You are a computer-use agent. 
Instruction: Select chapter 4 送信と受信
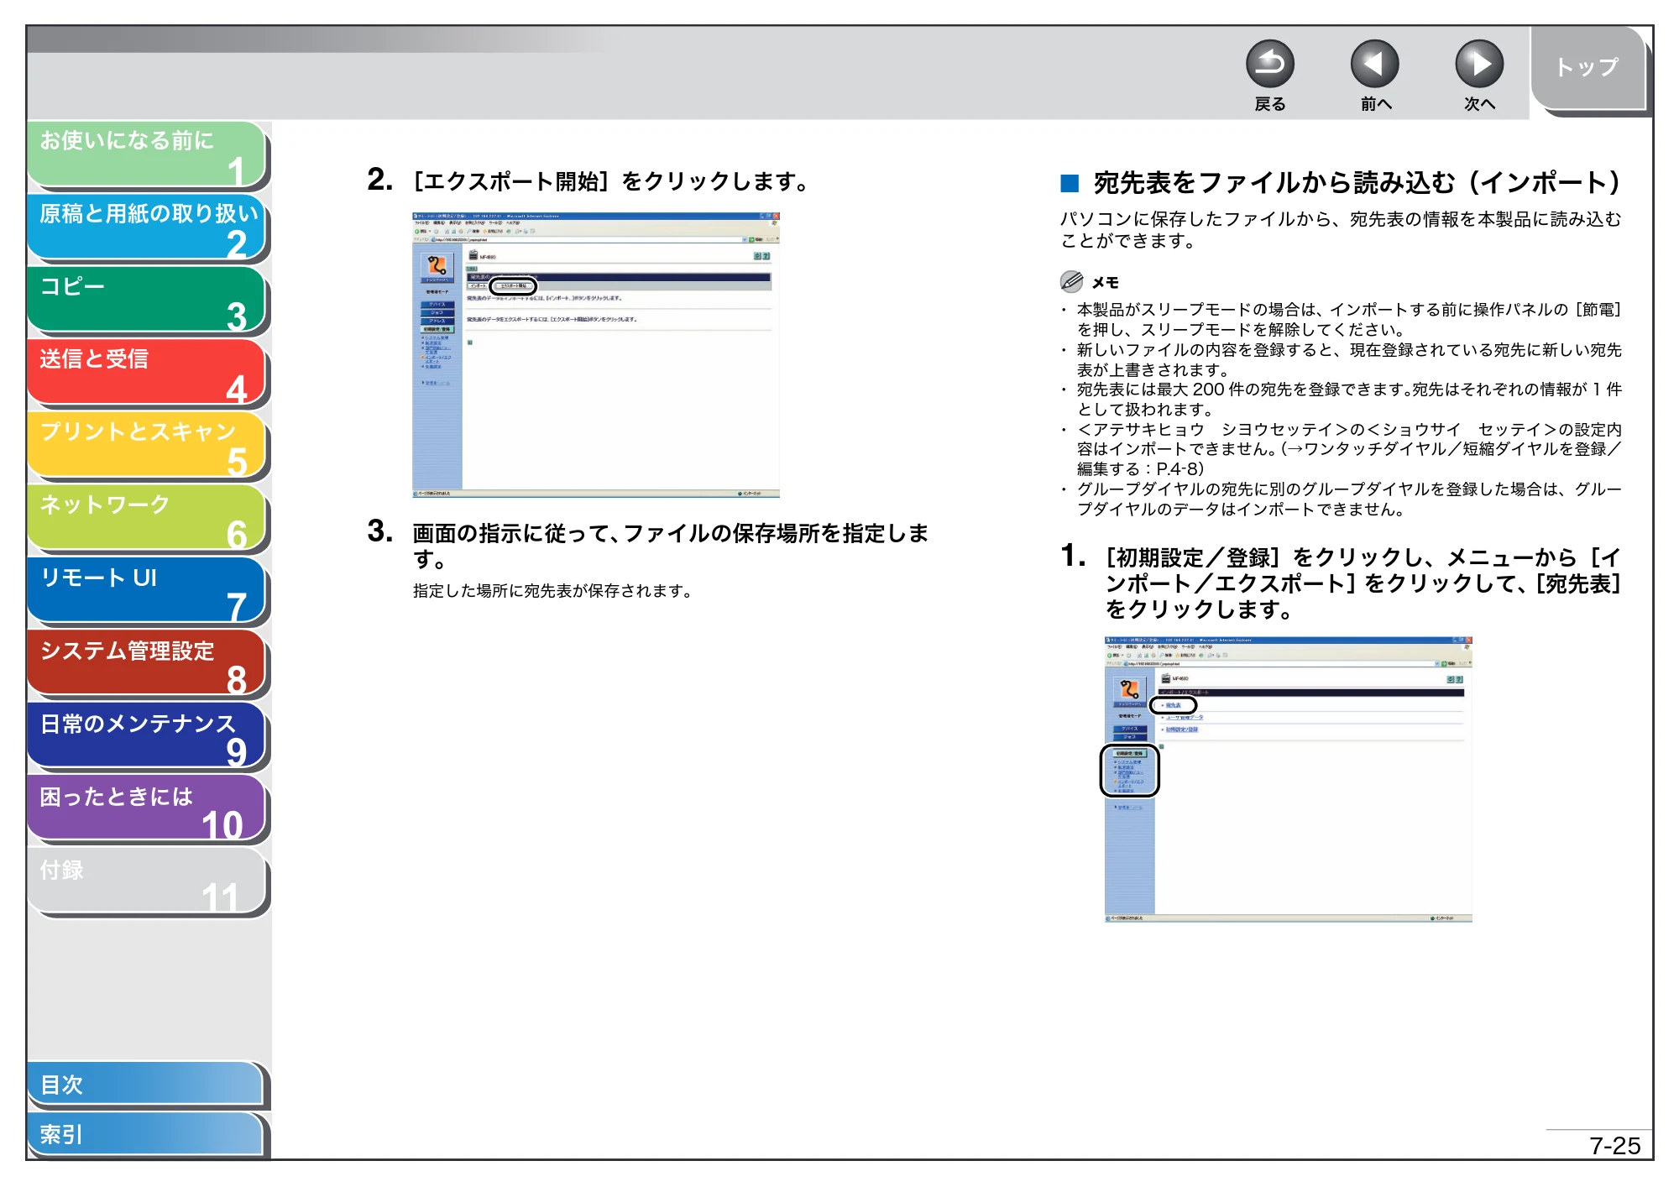[146, 373]
